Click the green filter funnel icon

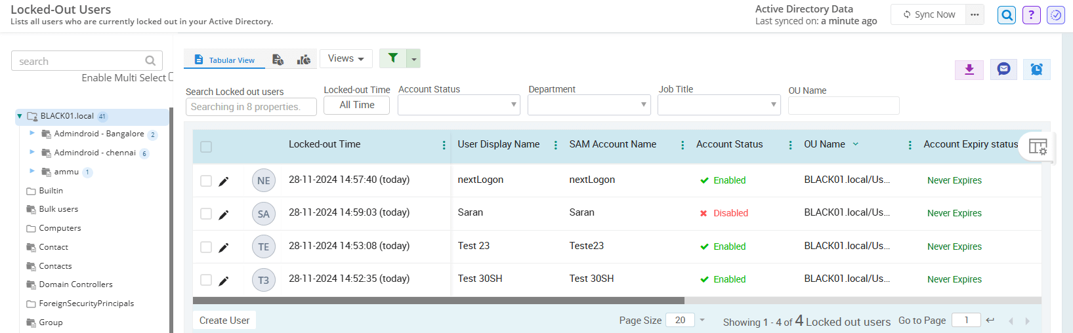click(x=392, y=58)
